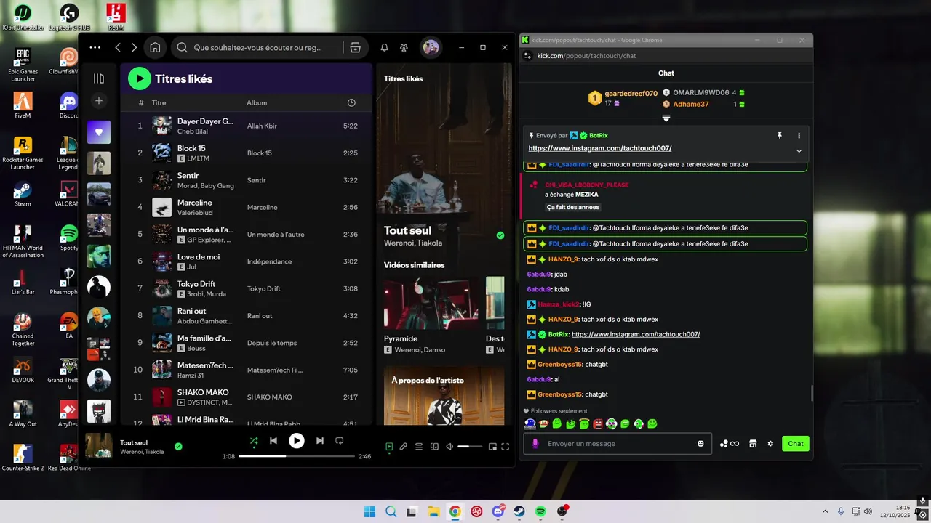Play the Titres likés playlist

point(140,78)
